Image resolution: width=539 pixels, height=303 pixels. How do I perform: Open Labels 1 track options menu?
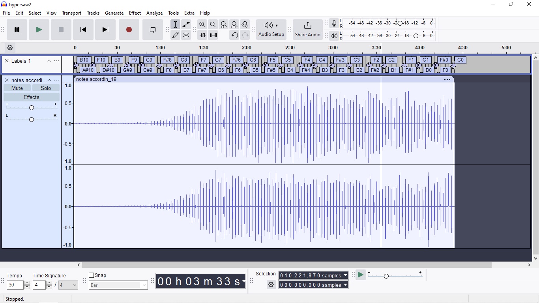pyautogui.click(x=56, y=61)
